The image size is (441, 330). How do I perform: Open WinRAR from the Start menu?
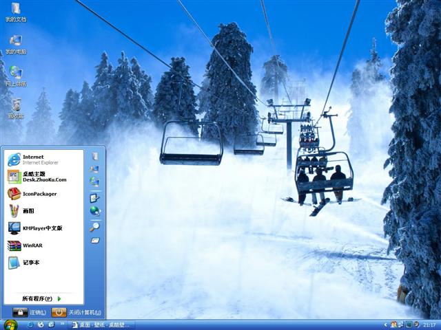43,245
